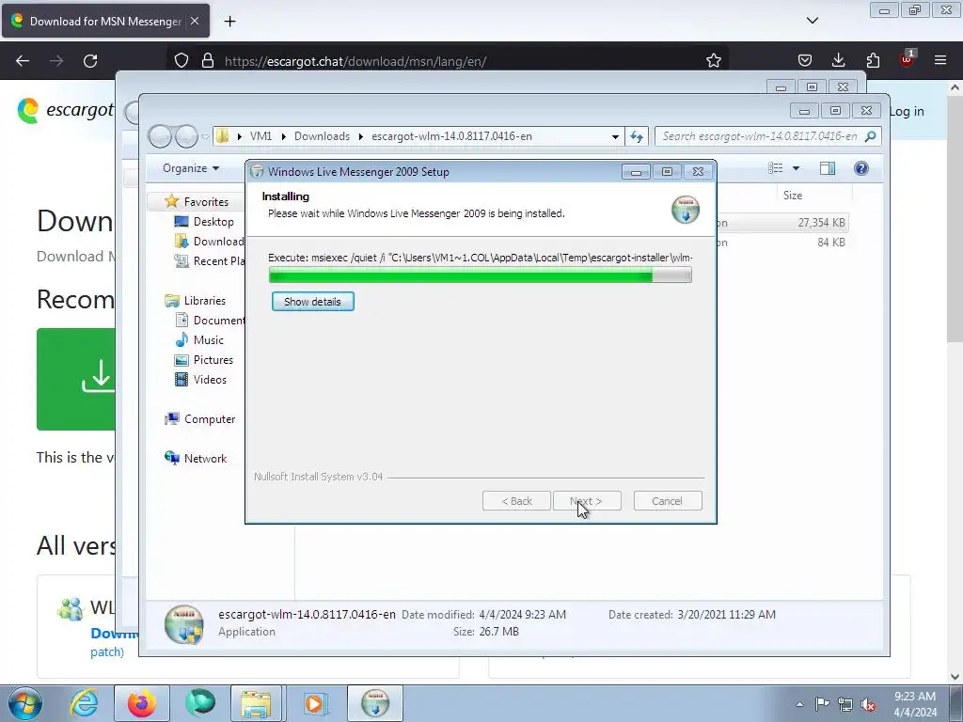
Task: Click the padlock site security icon
Action: pos(208,61)
